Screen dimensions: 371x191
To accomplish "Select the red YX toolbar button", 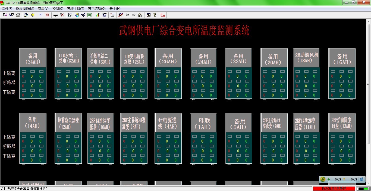I will tap(47, 15).
